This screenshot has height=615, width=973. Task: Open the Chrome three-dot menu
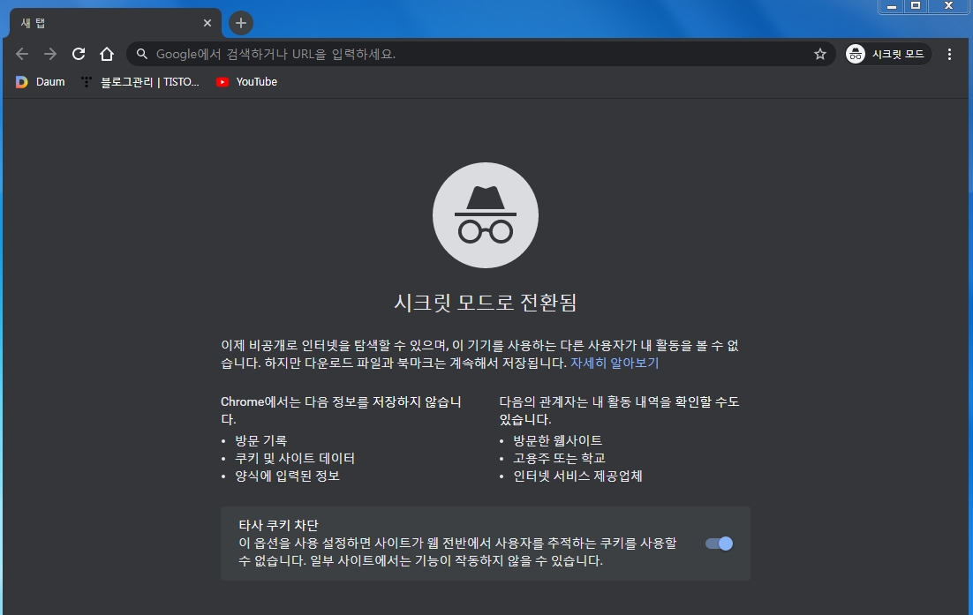point(949,54)
